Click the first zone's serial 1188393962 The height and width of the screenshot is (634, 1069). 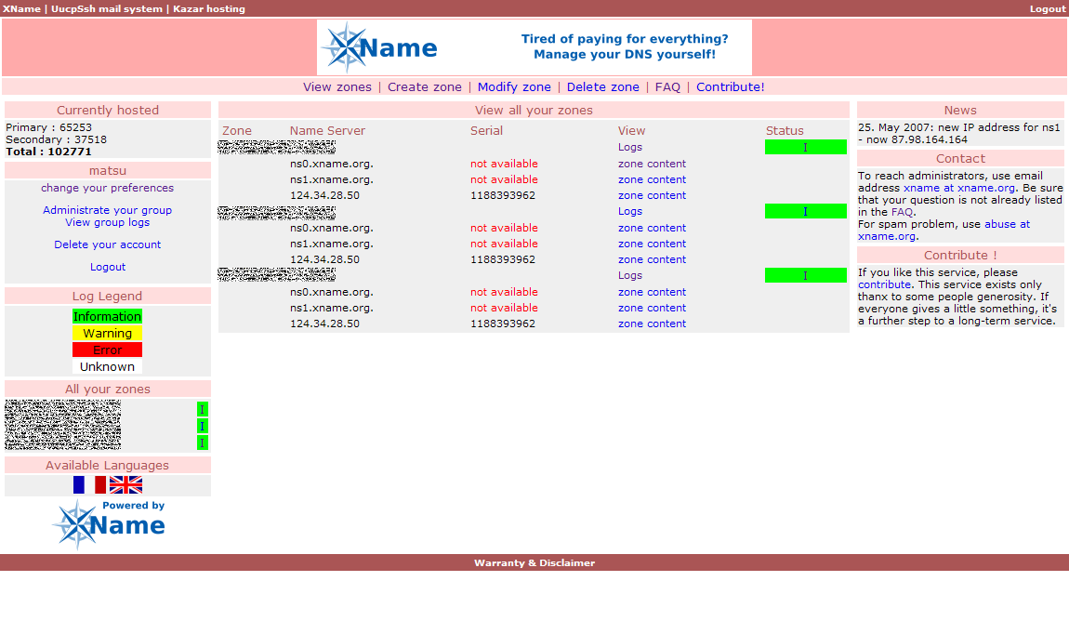[x=503, y=195]
